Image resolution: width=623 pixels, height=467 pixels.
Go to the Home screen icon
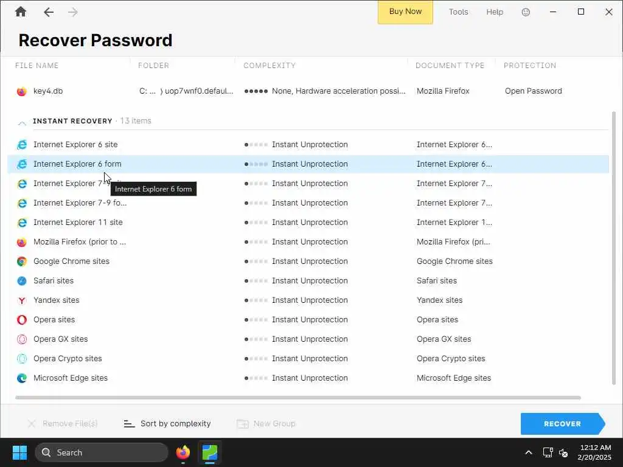pos(21,12)
